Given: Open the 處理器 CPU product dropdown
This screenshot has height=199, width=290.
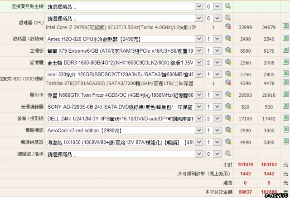Looking at the screenshot, I should 124,18.
